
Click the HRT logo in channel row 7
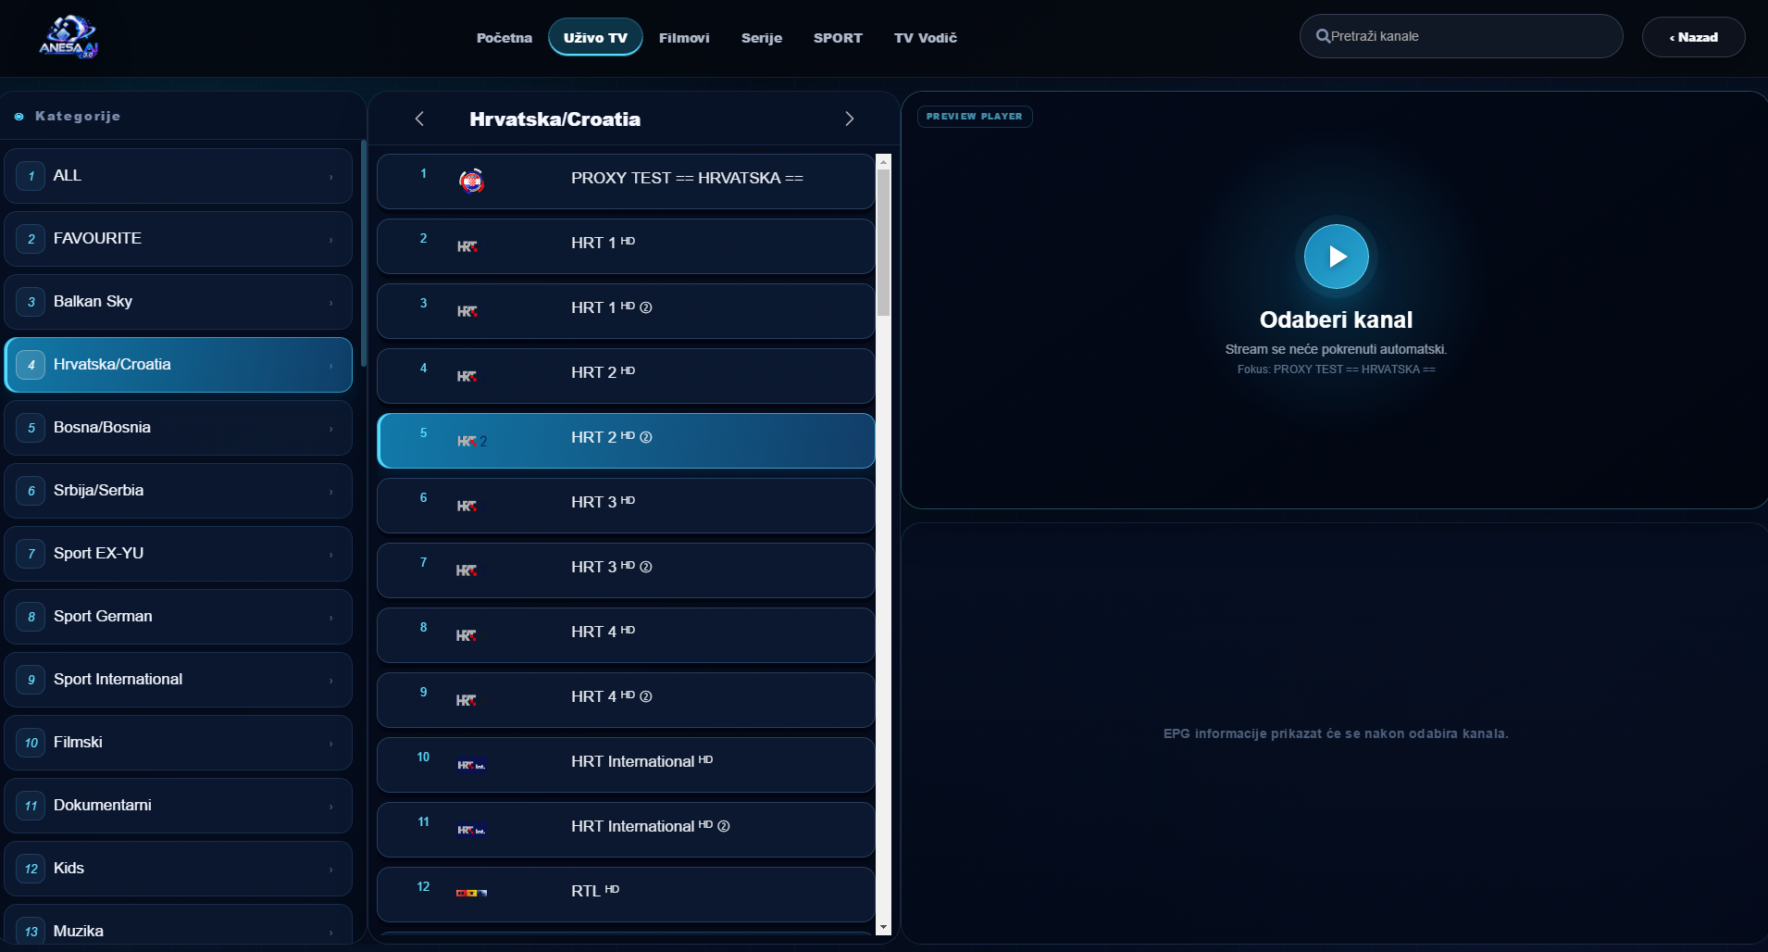pos(467,570)
